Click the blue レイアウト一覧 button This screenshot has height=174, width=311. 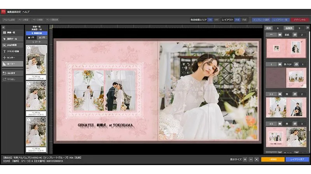tap(280, 20)
